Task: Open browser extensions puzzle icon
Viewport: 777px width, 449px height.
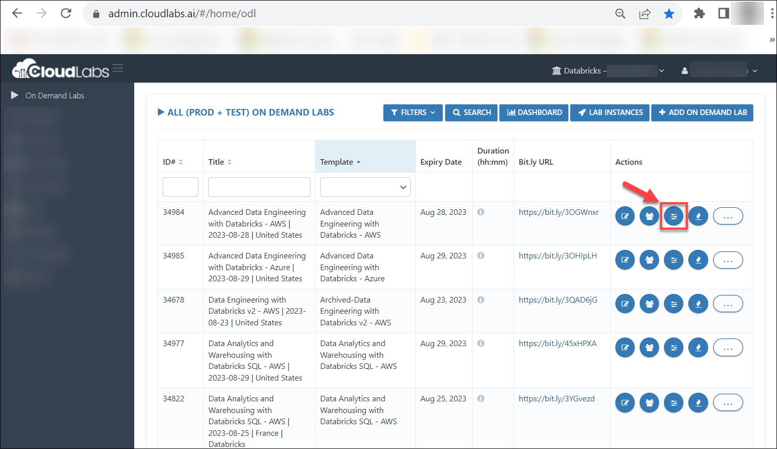Action: click(700, 14)
